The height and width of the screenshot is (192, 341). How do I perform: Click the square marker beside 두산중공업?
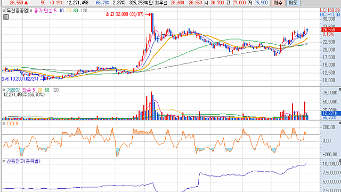pos(4,11)
